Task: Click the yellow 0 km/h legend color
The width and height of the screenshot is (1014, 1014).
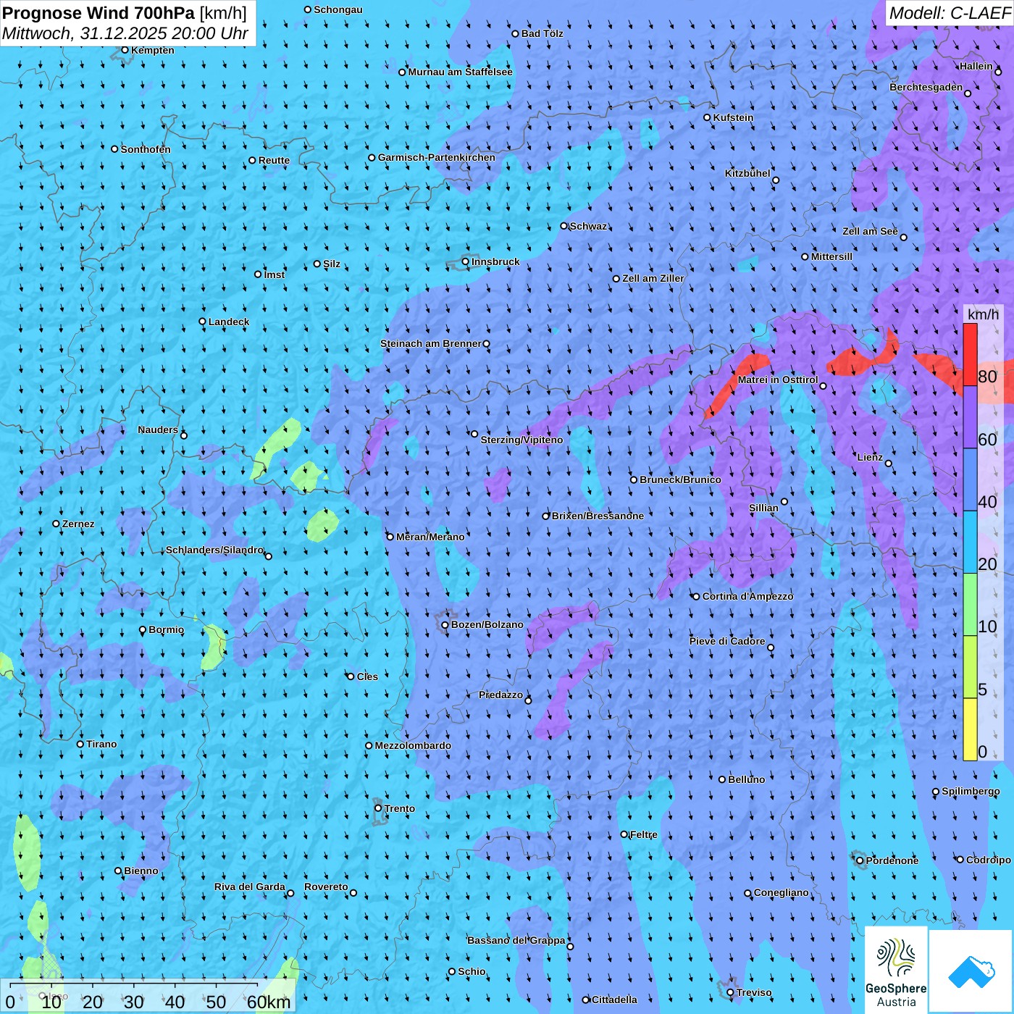Action: click(x=970, y=729)
